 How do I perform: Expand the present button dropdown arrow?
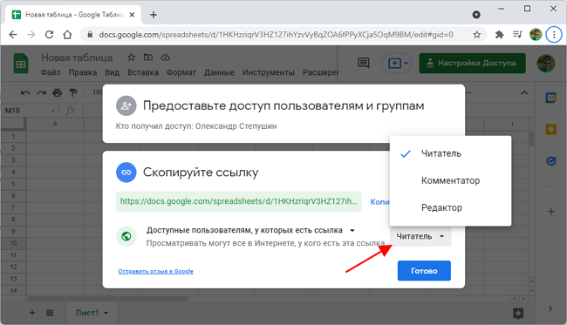coord(406,64)
